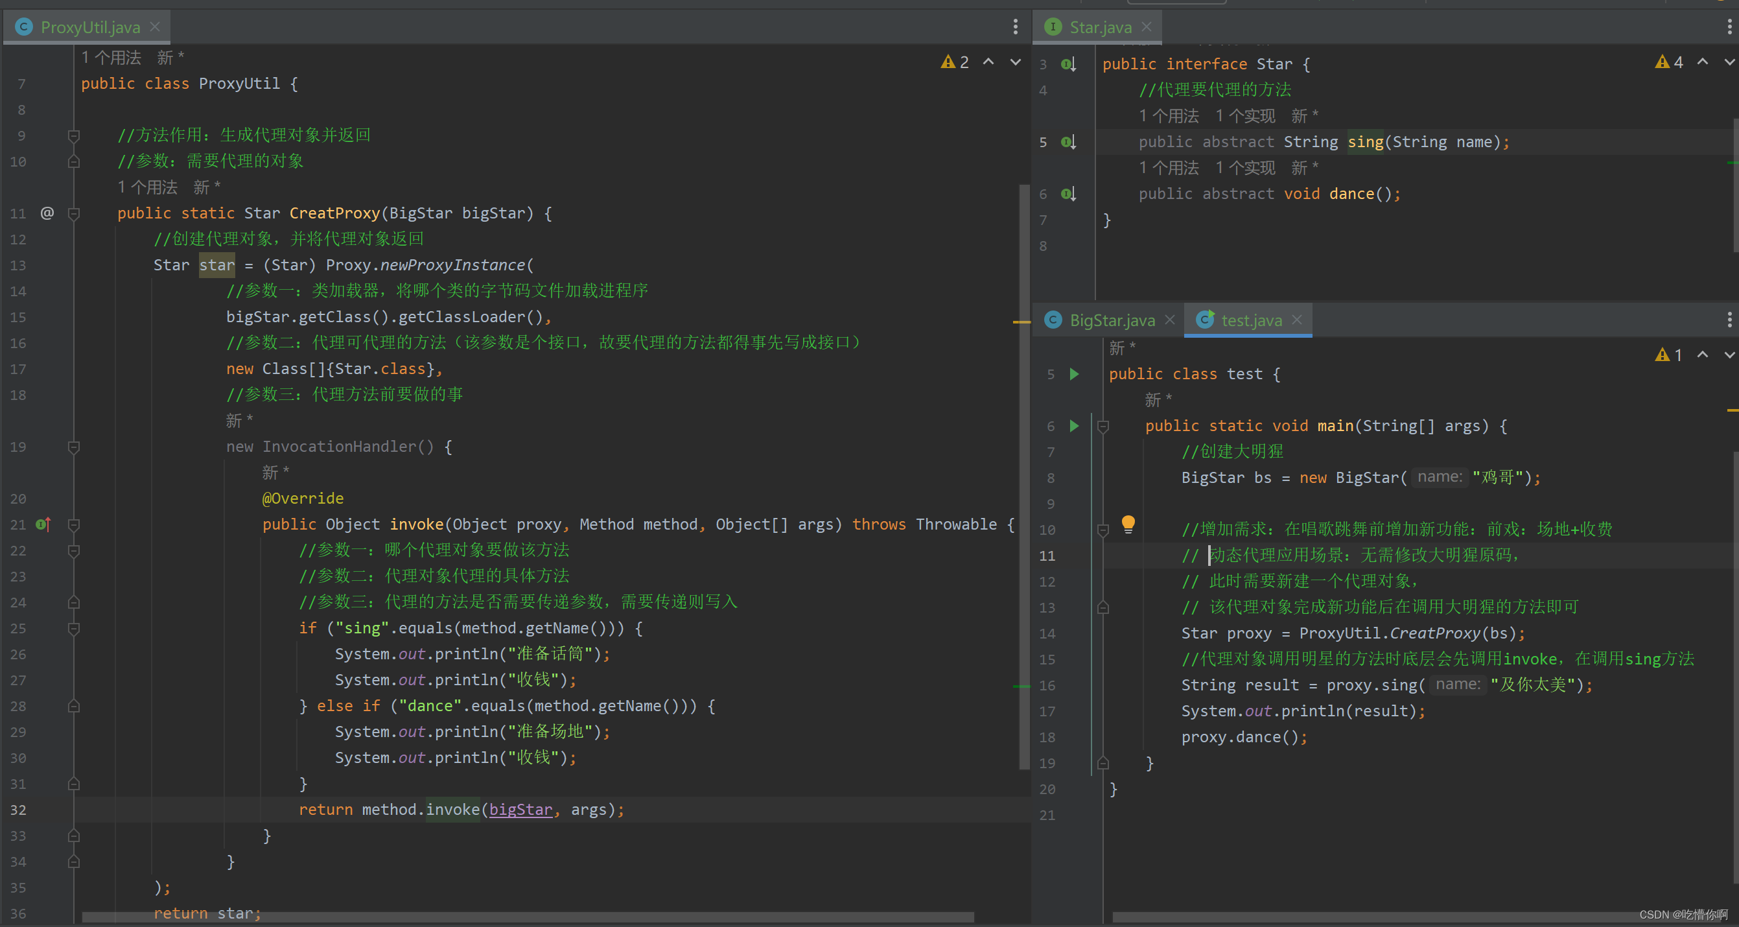Click the '新 *' author hint above InvocationHandler
The image size is (1739, 927).
pyautogui.click(x=240, y=421)
